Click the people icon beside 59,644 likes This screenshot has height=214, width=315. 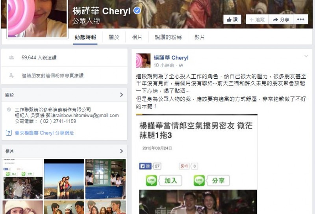[11, 57]
